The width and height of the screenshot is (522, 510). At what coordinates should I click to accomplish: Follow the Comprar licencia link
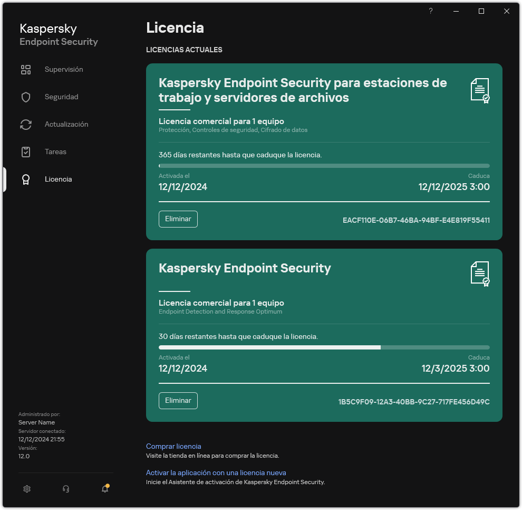tap(173, 446)
